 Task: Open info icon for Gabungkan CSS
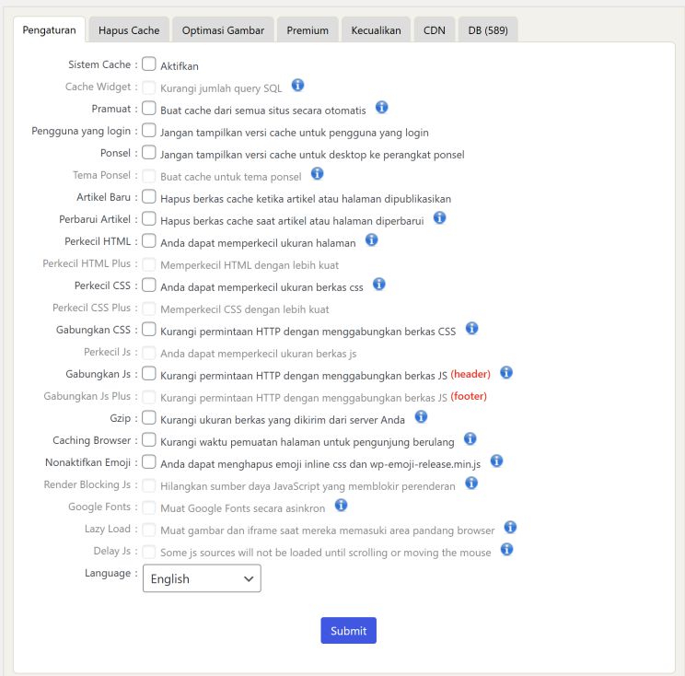click(x=472, y=328)
